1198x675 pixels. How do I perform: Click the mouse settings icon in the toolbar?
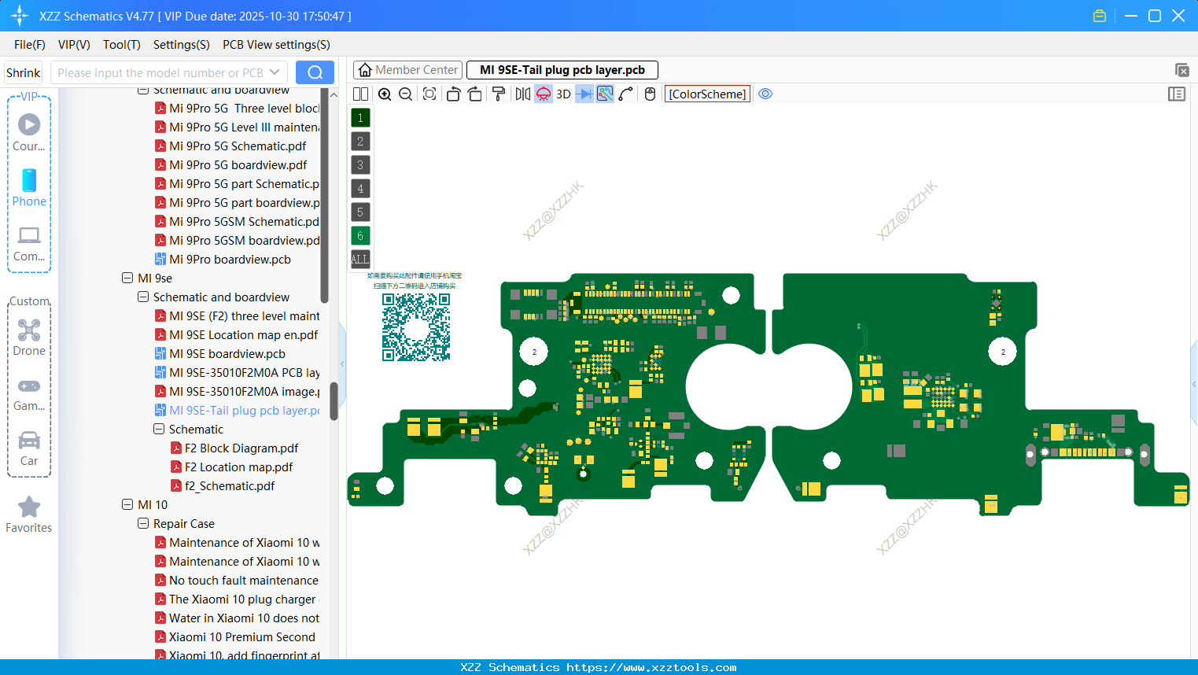click(x=650, y=94)
